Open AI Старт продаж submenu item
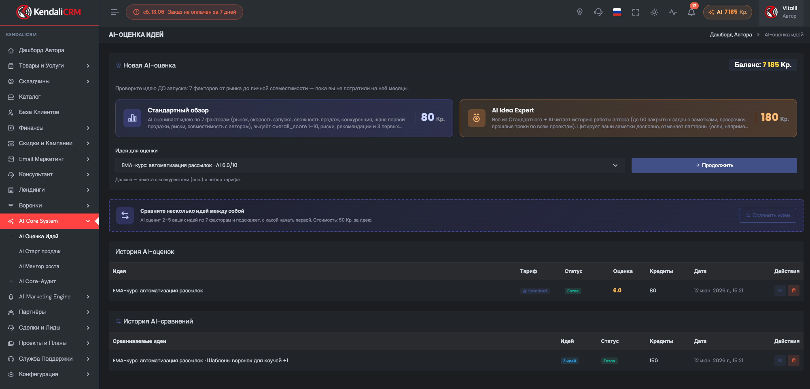810x389 pixels. click(x=40, y=251)
